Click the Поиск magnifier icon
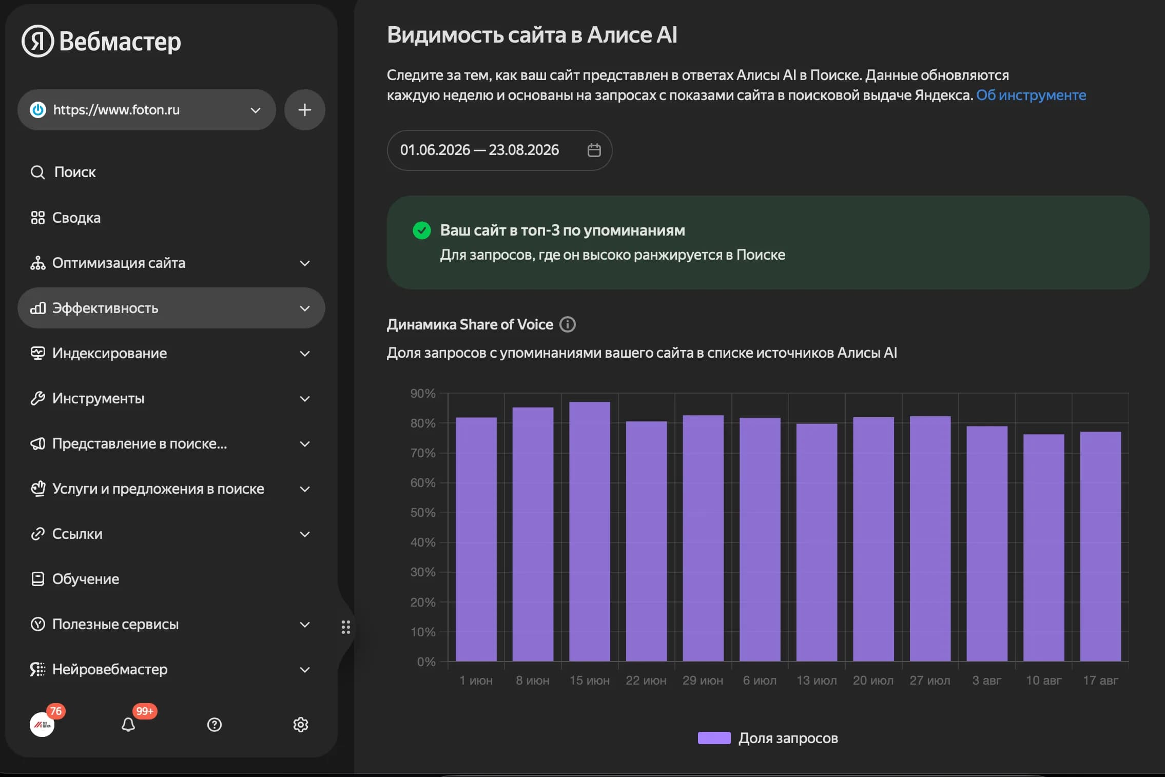This screenshot has height=777, width=1165. [37, 172]
